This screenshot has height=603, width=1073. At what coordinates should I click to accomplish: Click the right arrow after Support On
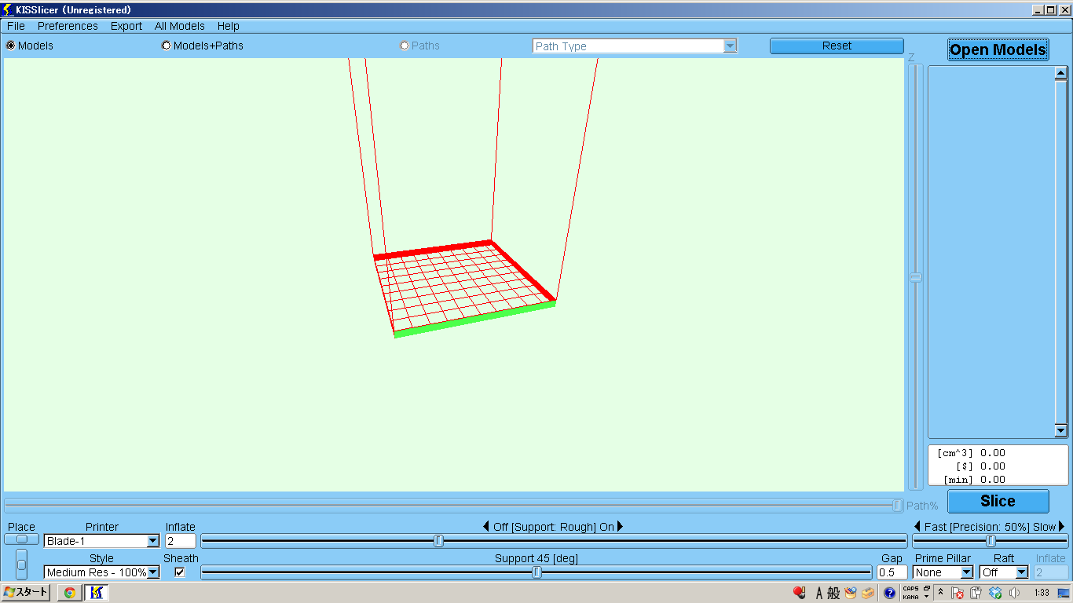pos(621,527)
